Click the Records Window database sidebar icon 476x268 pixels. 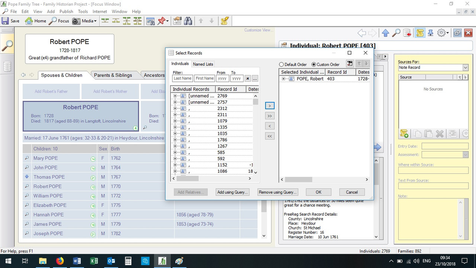[x=7, y=67]
